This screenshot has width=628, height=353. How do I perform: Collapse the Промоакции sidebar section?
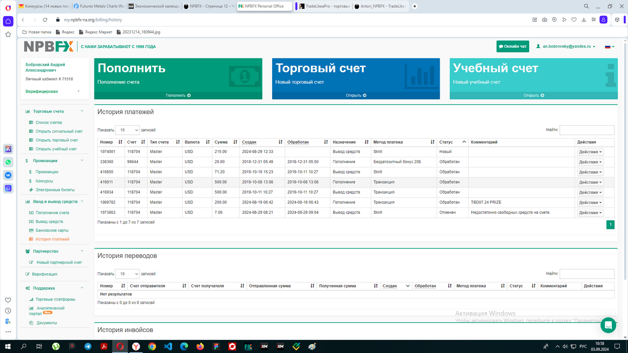click(82, 160)
